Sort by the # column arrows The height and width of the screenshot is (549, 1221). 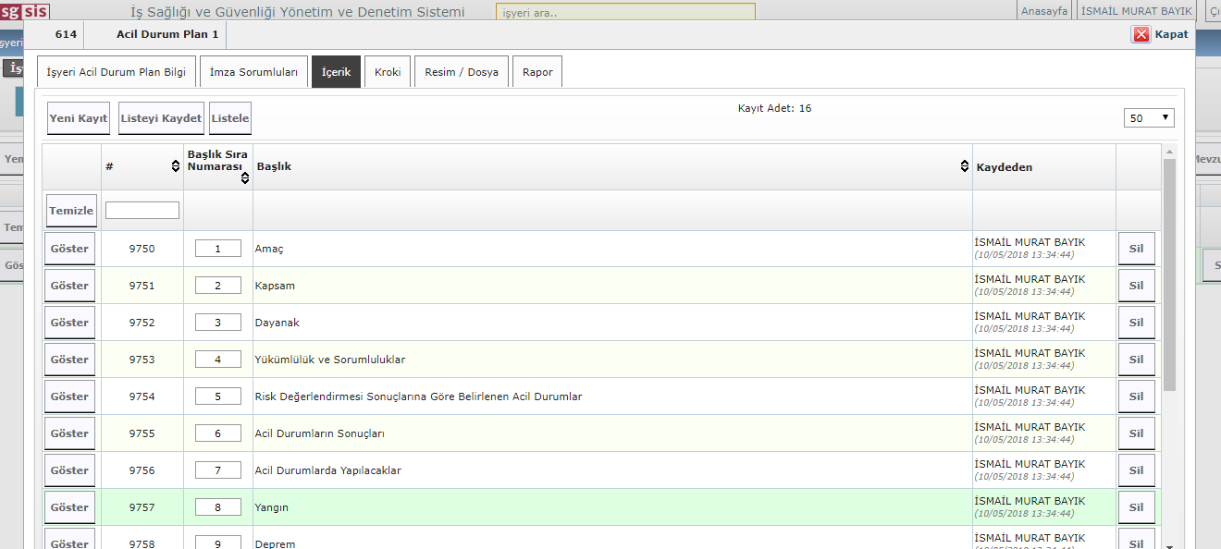coord(176,166)
